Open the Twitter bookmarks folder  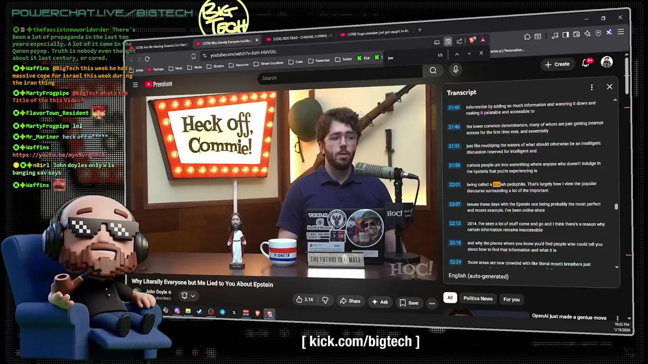pos(343,59)
